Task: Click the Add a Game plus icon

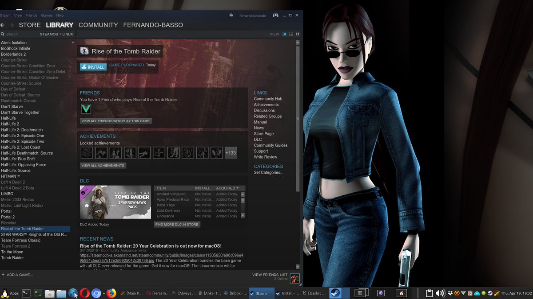Action: tap(3, 275)
